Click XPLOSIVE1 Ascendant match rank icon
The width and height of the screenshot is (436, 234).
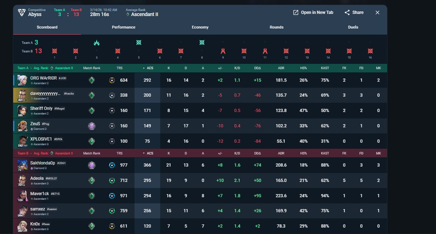click(92, 141)
